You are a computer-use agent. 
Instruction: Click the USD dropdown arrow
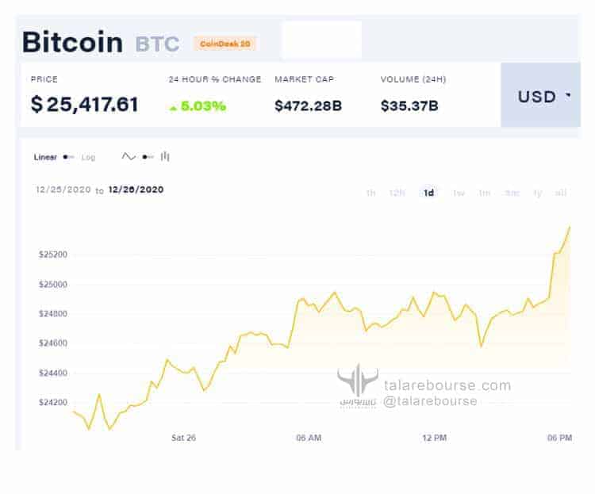coord(568,96)
